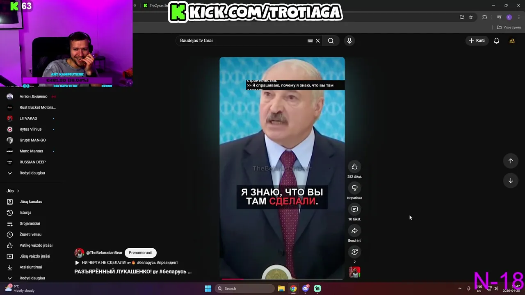The width and height of the screenshot is (525, 295).
Task: Open taskbar volume control
Action: pyautogui.click(x=496, y=288)
